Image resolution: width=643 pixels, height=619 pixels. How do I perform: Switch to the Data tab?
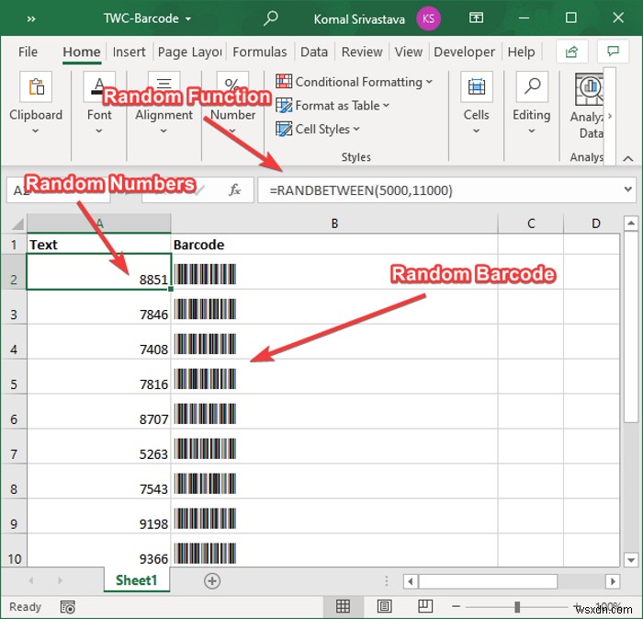pyautogui.click(x=314, y=52)
